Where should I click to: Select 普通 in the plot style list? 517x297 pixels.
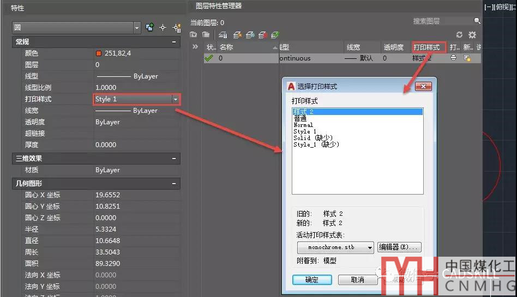coord(300,118)
